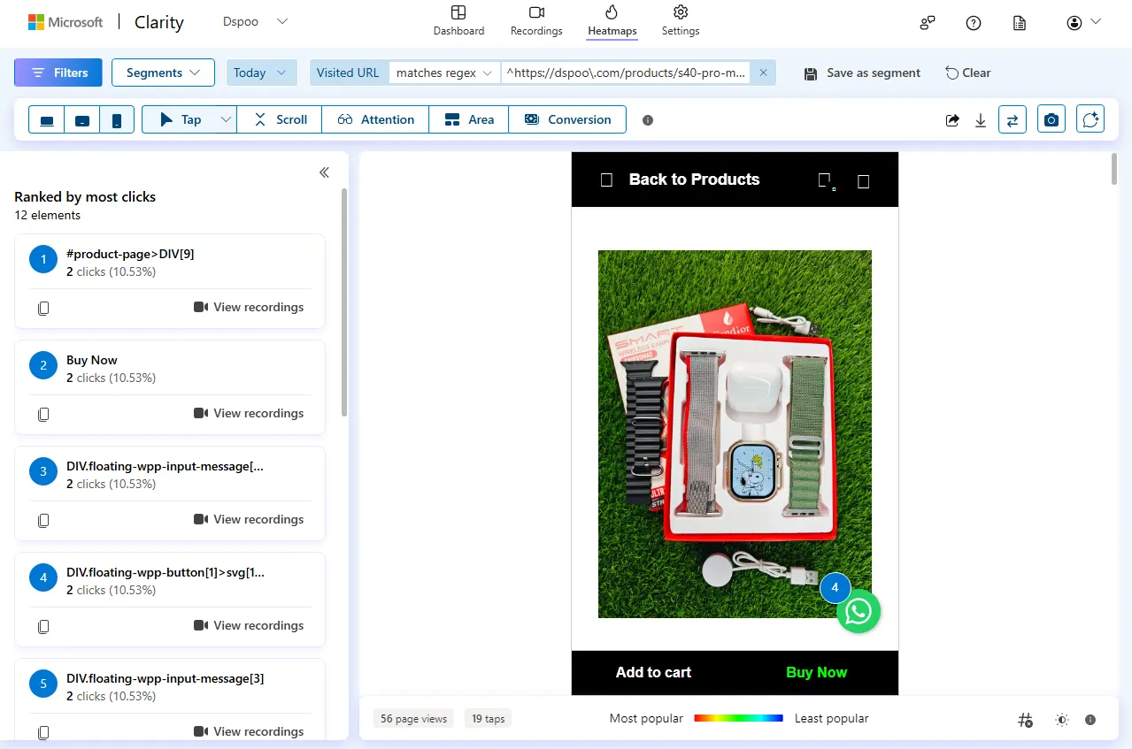1132x749 pixels.
Task: Switch to PC device view
Action: [47, 119]
